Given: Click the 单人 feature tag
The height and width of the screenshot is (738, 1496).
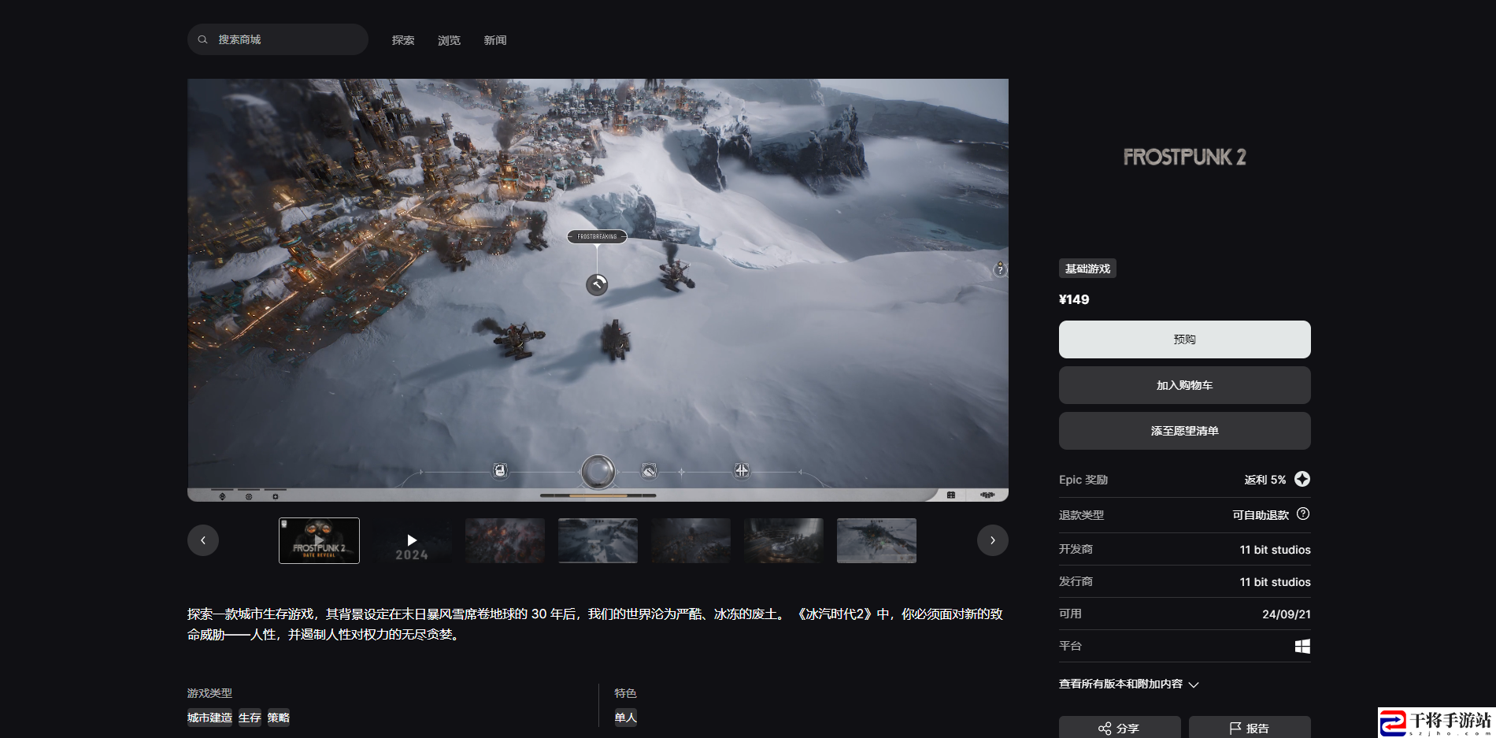Looking at the screenshot, I should tap(626, 718).
